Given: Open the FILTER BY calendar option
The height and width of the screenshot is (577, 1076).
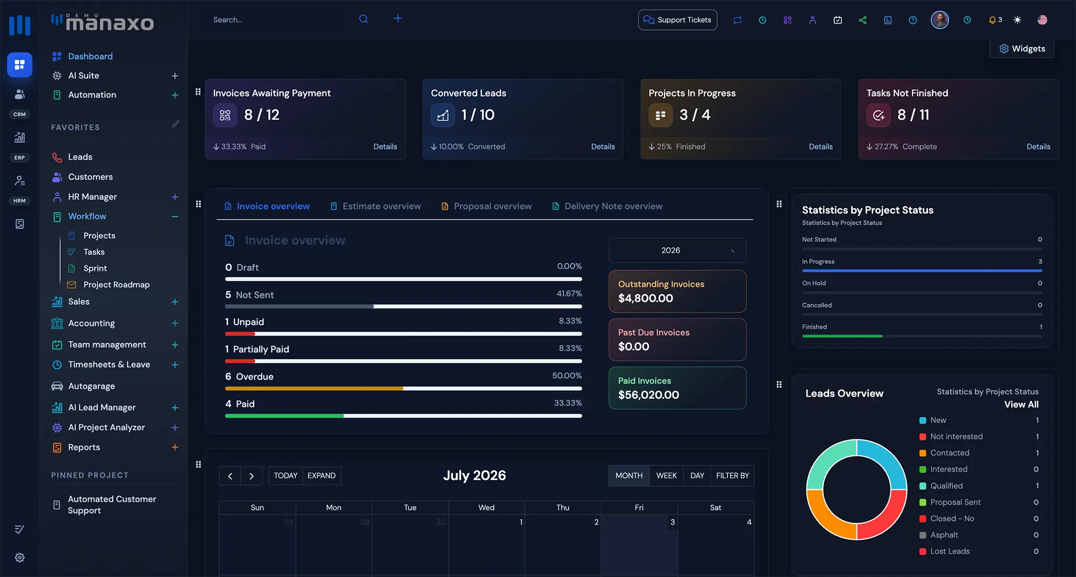Looking at the screenshot, I should point(732,476).
